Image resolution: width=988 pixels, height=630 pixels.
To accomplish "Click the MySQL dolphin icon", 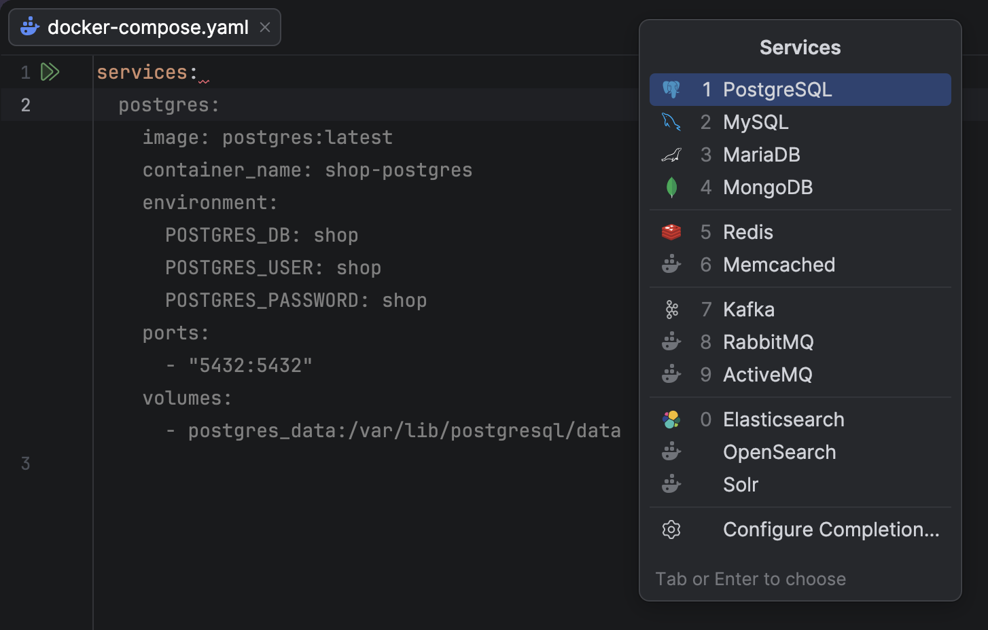I will pyautogui.click(x=671, y=122).
